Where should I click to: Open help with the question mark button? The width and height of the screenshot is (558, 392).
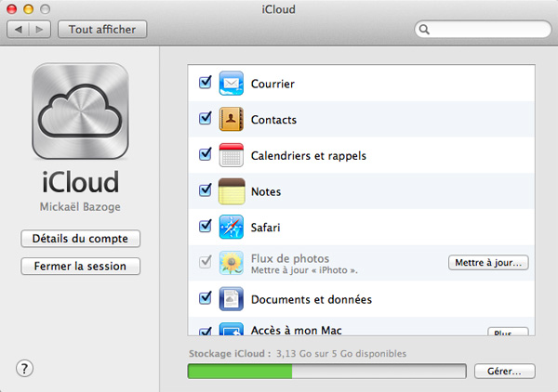click(24, 369)
